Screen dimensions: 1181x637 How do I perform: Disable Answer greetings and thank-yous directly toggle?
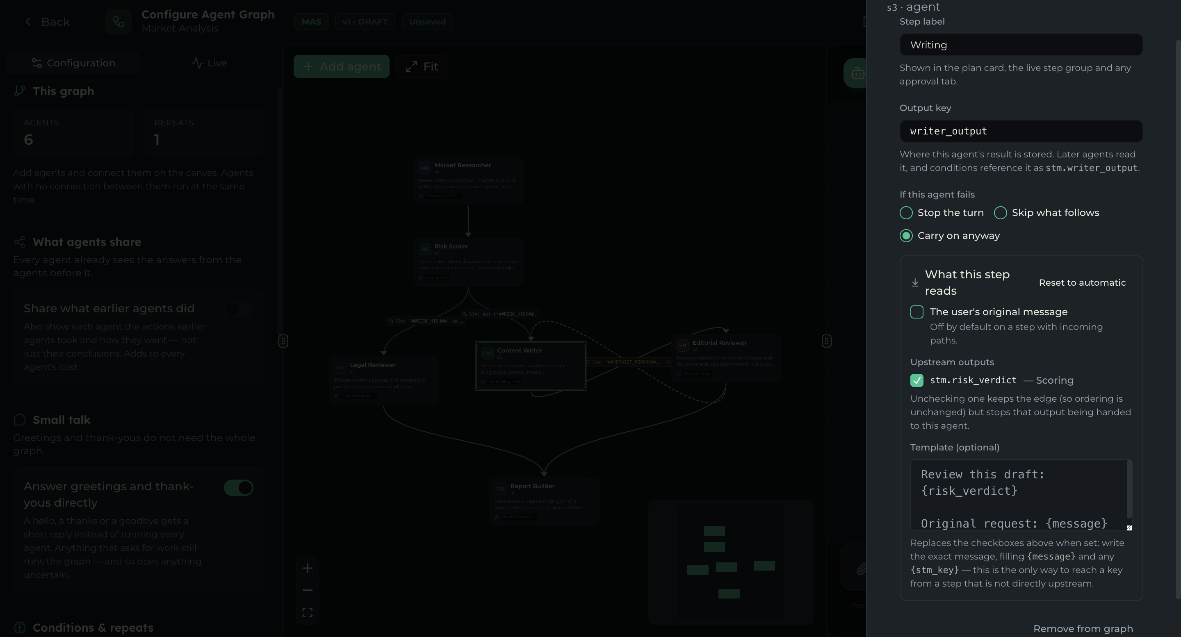238,488
